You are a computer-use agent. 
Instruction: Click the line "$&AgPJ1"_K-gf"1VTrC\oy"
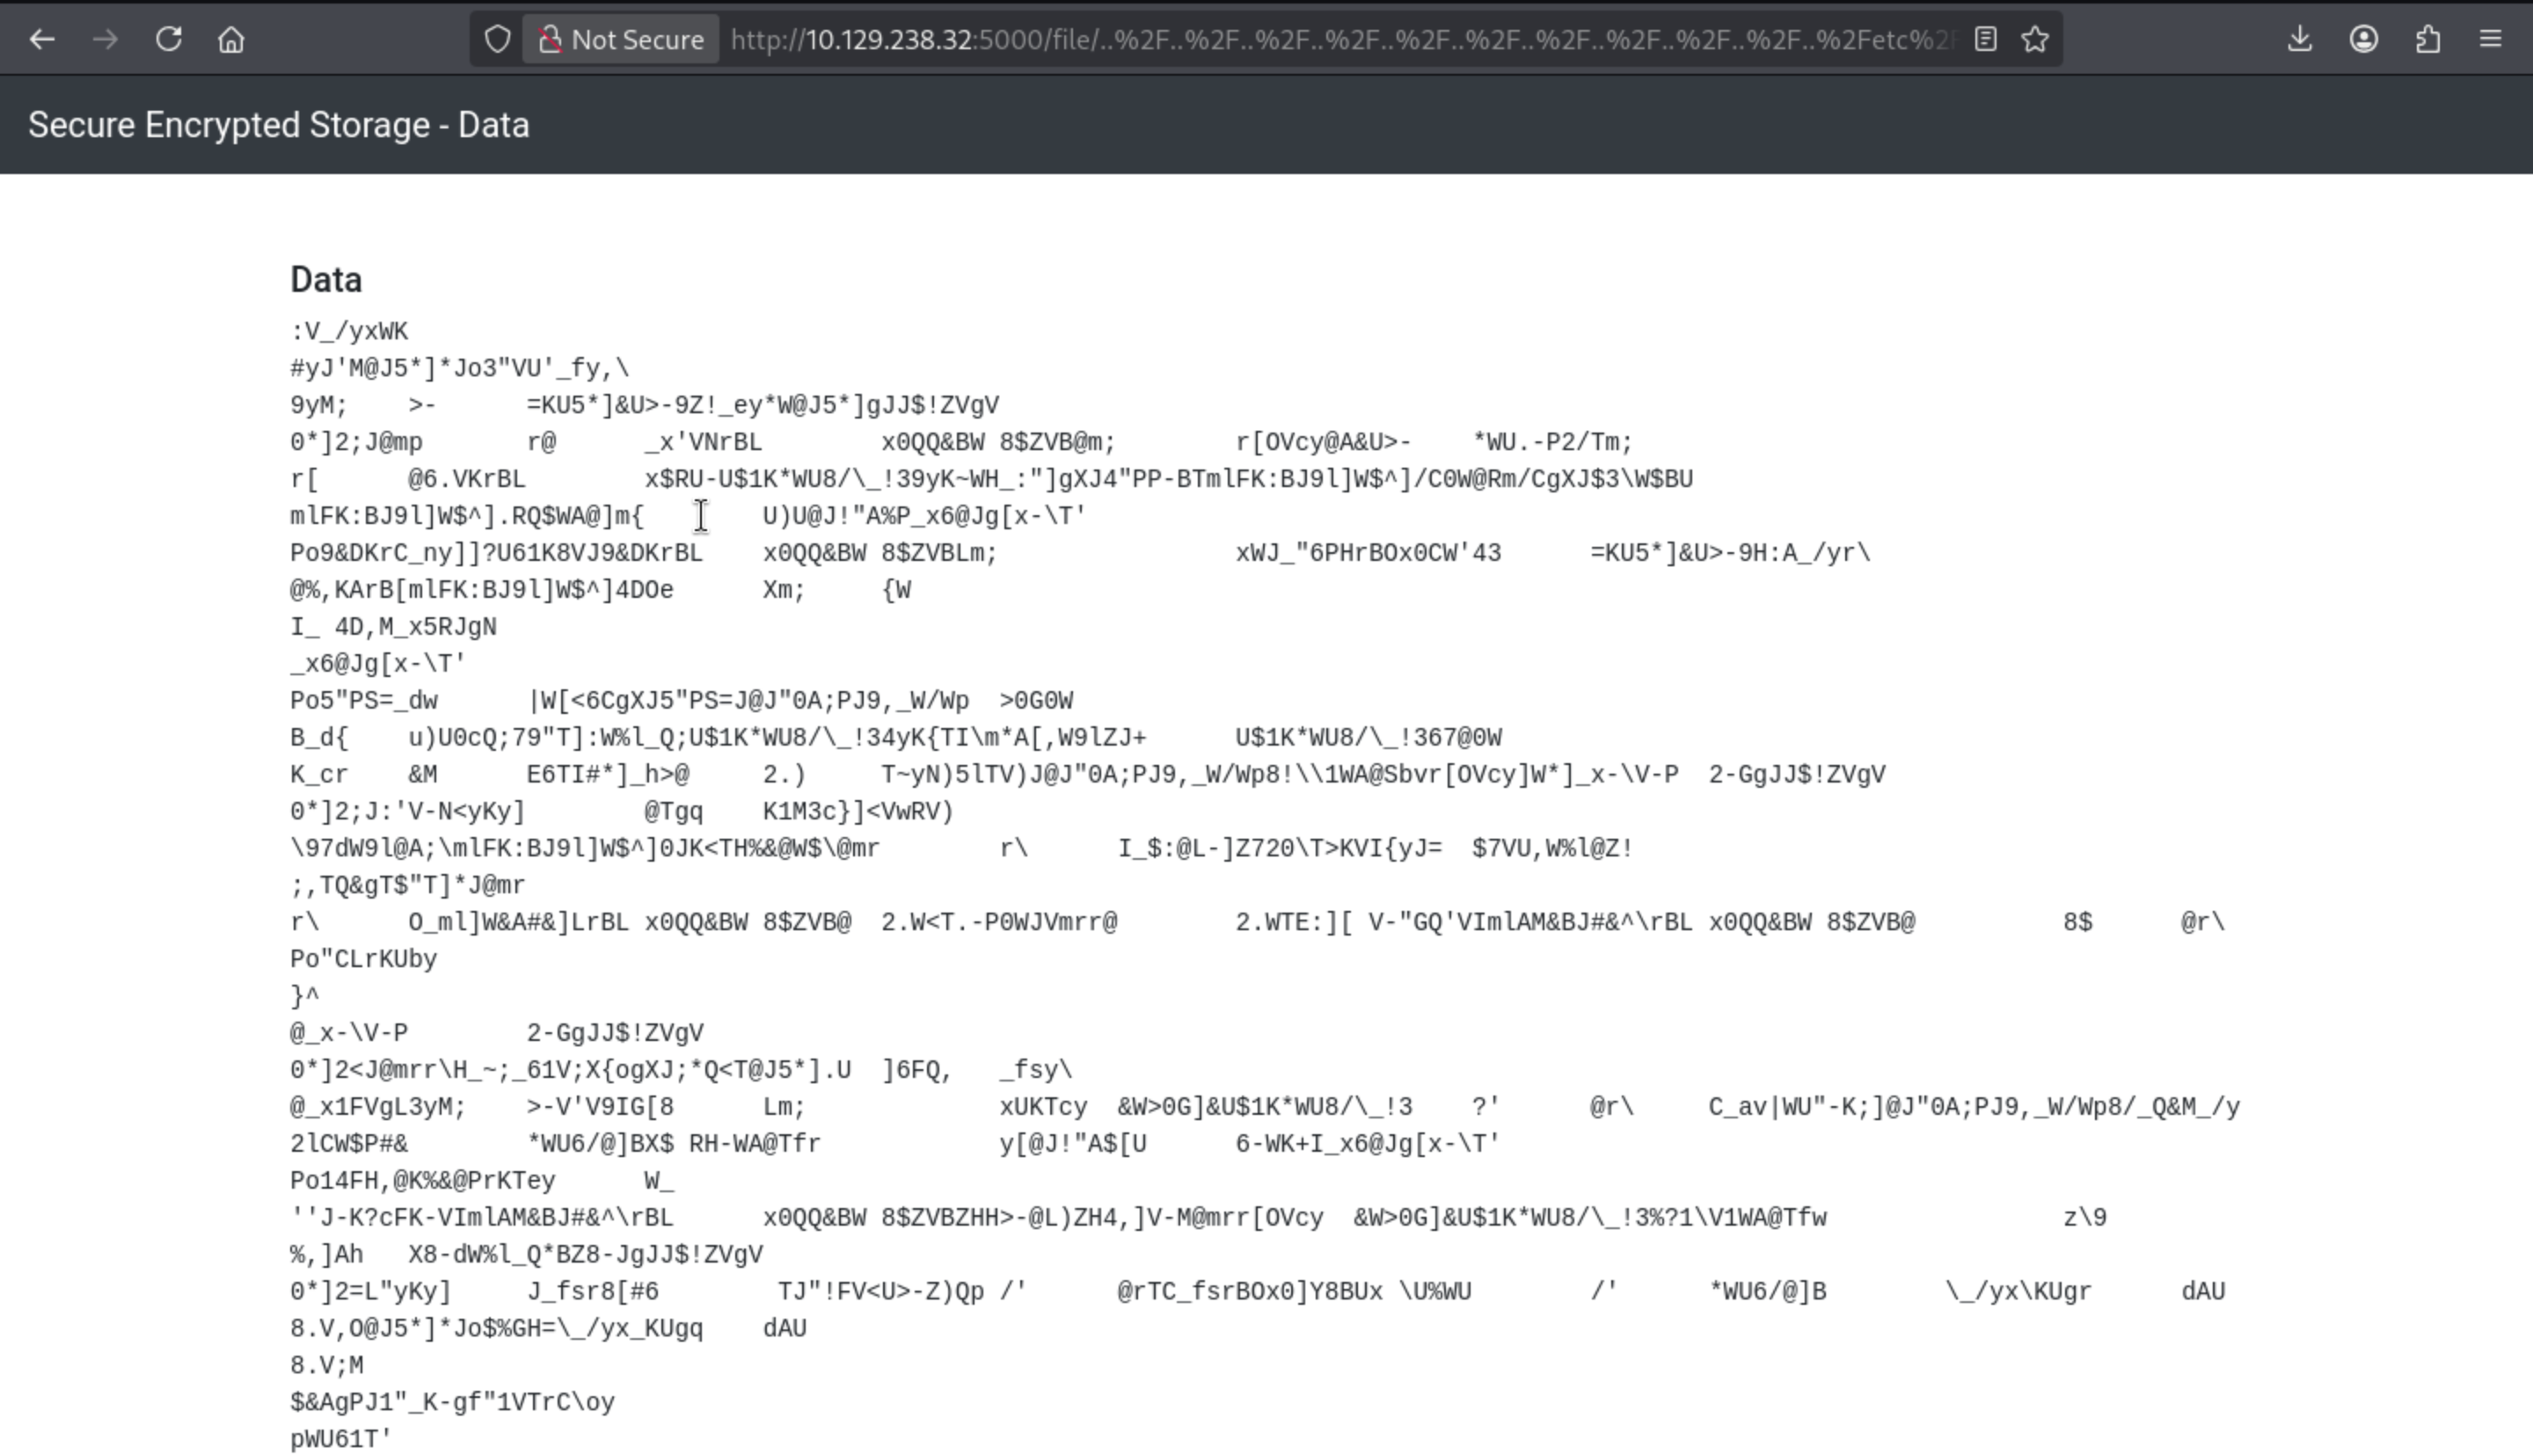(x=452, y=1403)
